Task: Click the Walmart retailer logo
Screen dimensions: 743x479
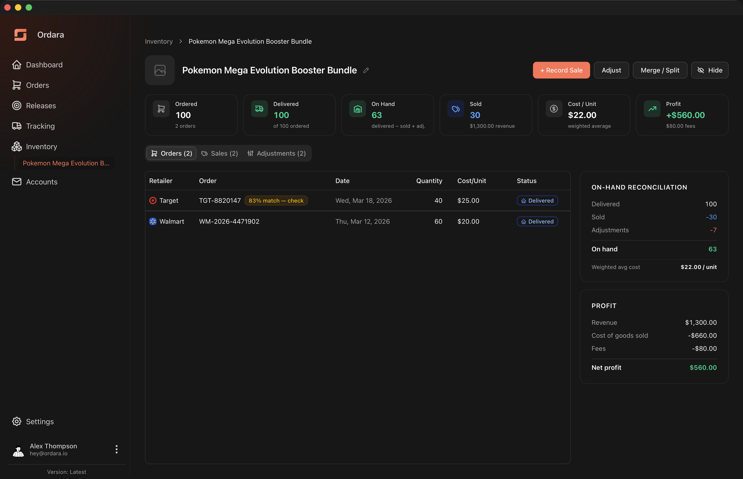Action: point(153,221)
